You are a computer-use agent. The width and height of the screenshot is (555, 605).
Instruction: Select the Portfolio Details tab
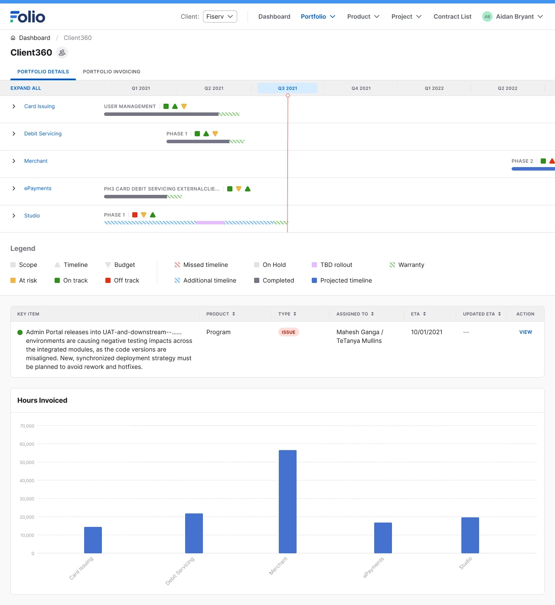(x=43, y=72)
